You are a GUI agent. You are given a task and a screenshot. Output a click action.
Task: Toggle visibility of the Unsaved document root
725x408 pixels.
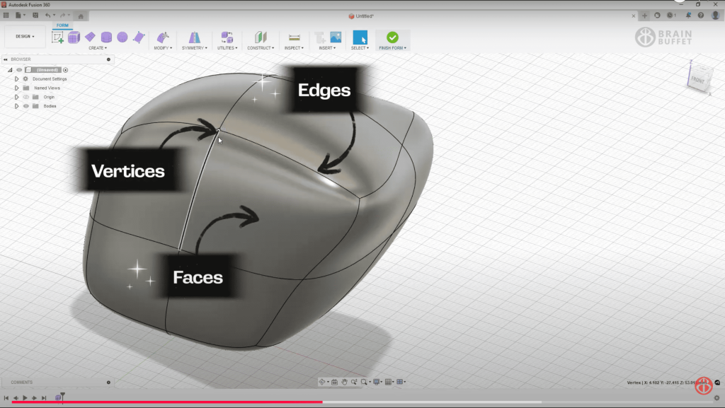point(19,69)
